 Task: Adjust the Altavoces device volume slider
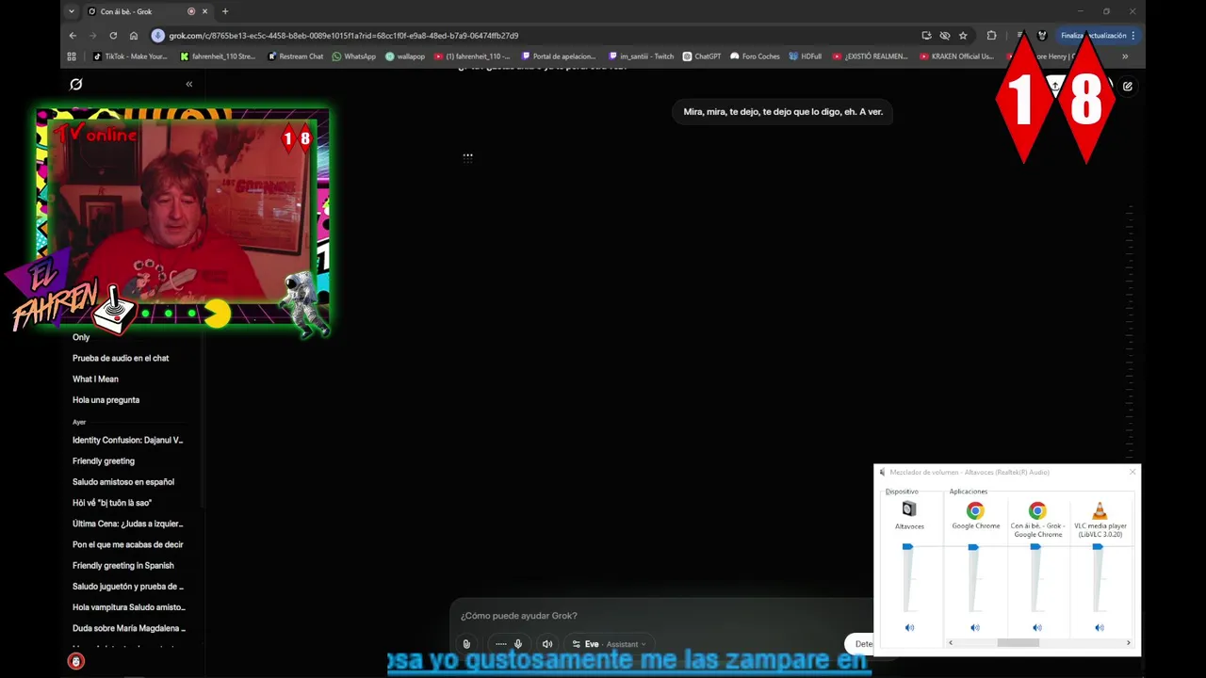tap(907, 547)
